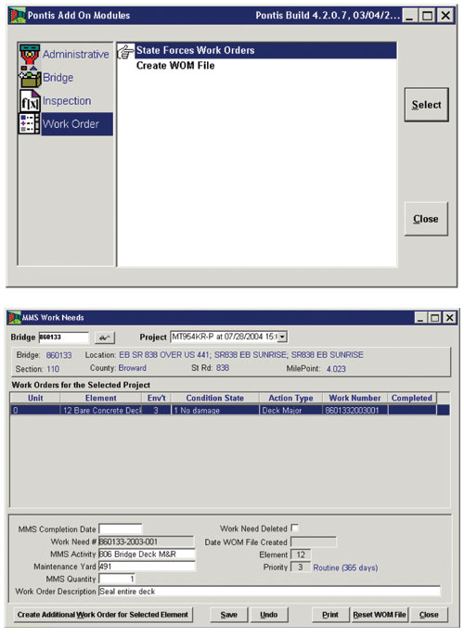Click the Reset WOM File button
The width and height of the screenshot is (464, 637).
tap(380, 615)
